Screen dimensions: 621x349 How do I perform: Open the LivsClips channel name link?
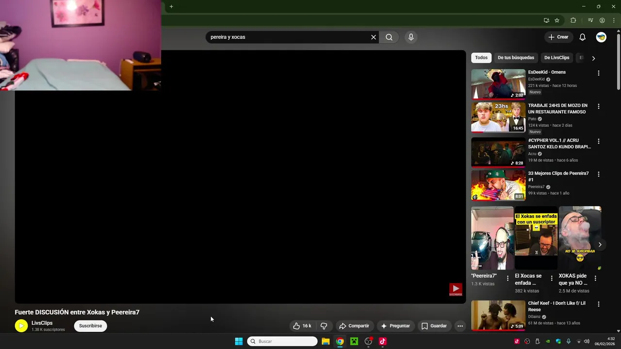[42, 323]
